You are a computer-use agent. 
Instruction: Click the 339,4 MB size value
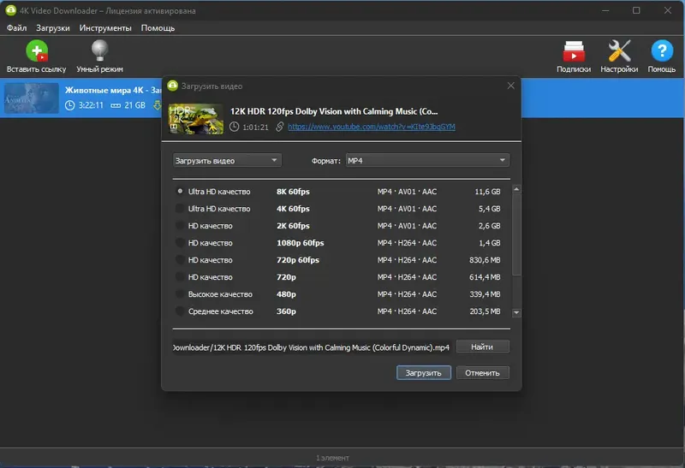[485, 293]
